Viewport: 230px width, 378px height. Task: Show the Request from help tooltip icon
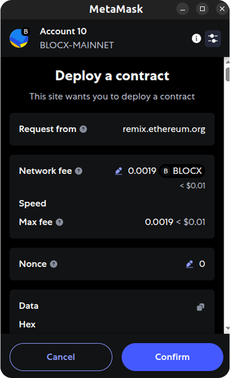[x=83, y=129]
